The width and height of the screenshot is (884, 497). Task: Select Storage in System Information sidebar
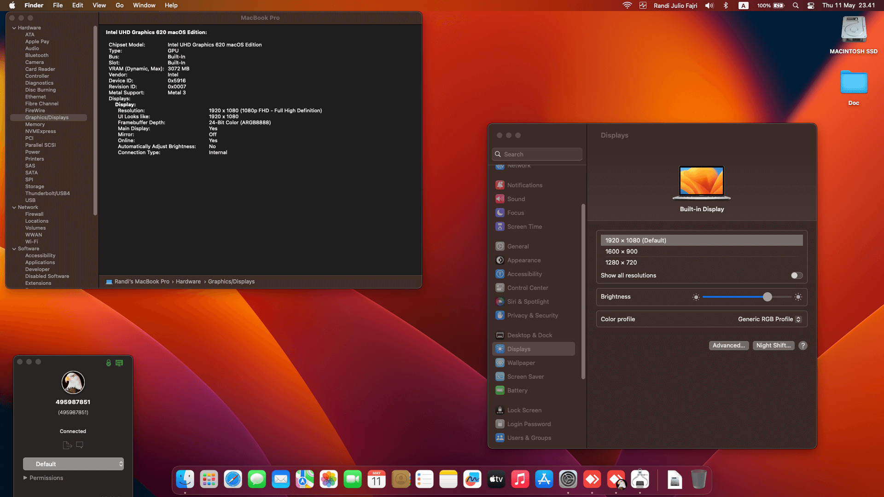click(35, 187)
